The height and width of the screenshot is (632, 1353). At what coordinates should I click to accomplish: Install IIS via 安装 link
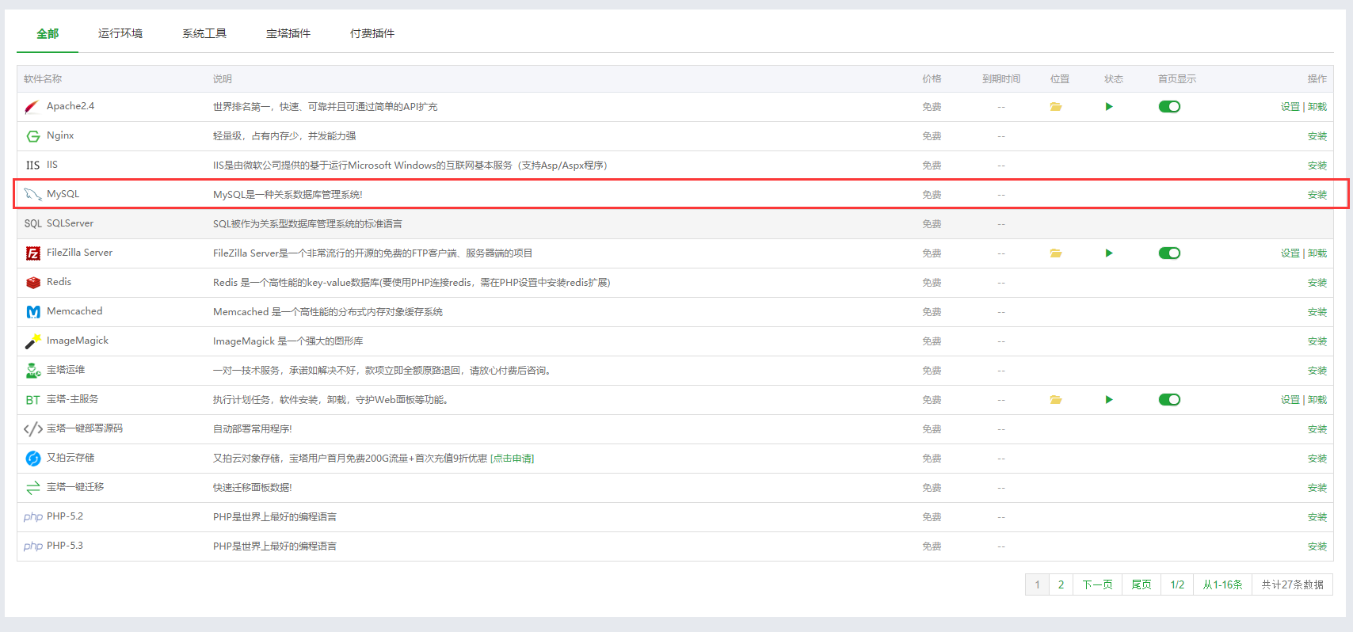point(1317,166)
